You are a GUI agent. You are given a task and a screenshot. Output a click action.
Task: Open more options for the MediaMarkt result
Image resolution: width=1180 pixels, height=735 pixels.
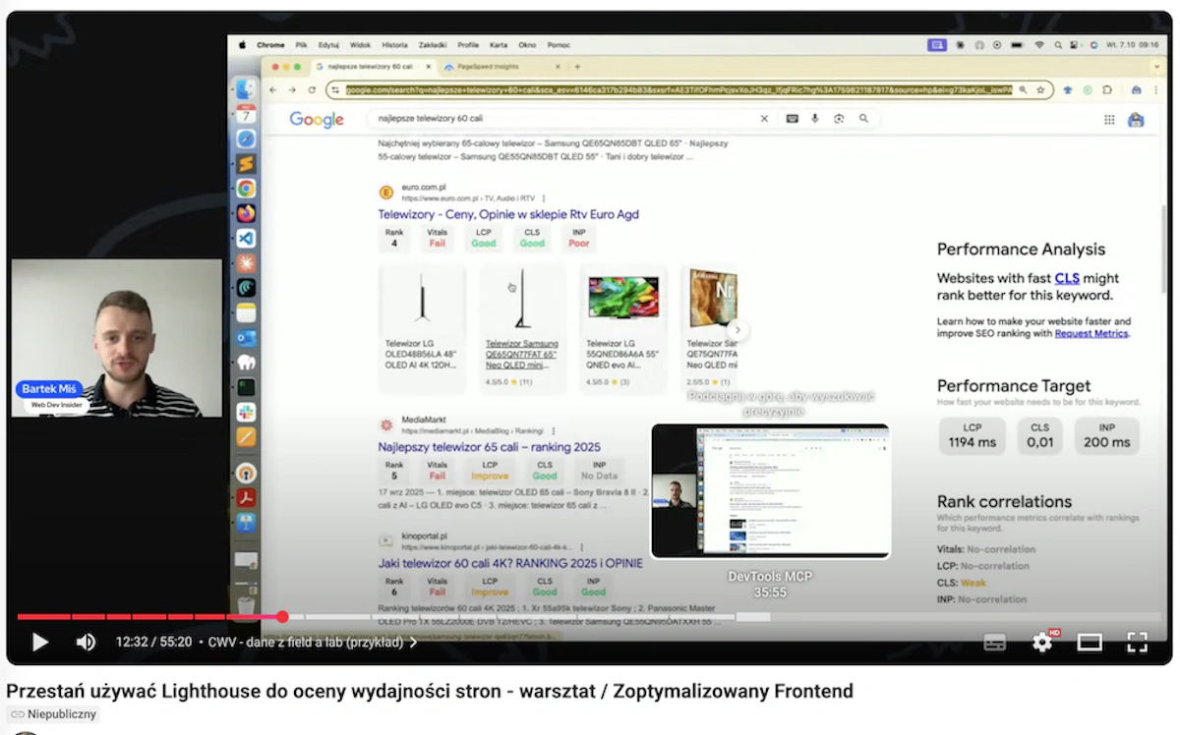[554, 430]
